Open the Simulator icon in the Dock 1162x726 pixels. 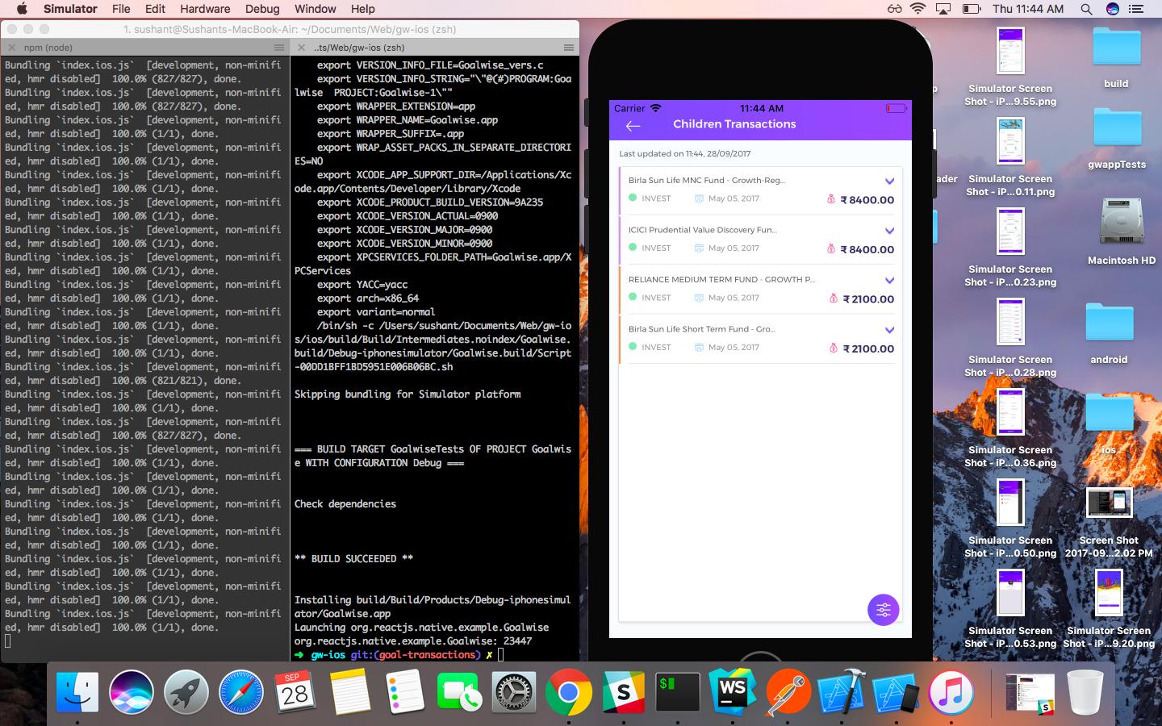(x=896, y=692)
